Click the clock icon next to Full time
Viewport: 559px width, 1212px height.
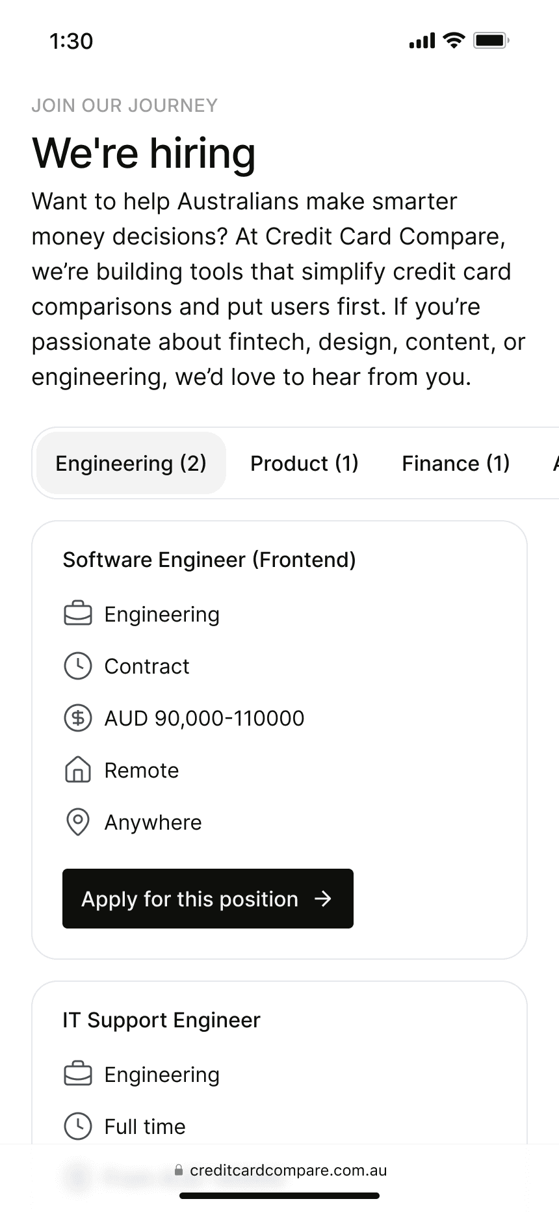point(78,1126)
